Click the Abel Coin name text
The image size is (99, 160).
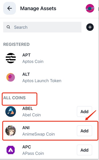(x=32, y=115)
